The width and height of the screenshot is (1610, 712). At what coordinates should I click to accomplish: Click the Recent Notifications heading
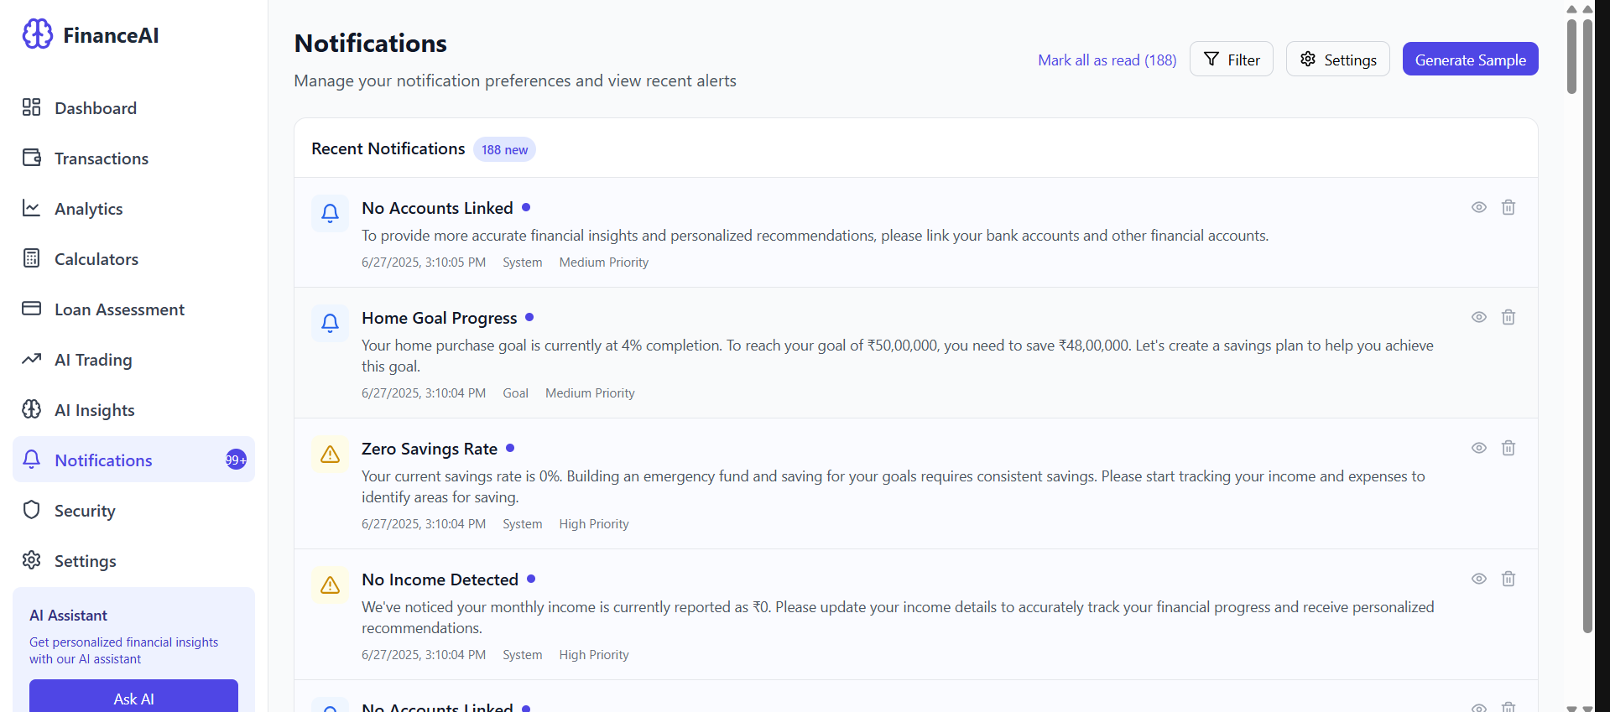click(388, 148)
